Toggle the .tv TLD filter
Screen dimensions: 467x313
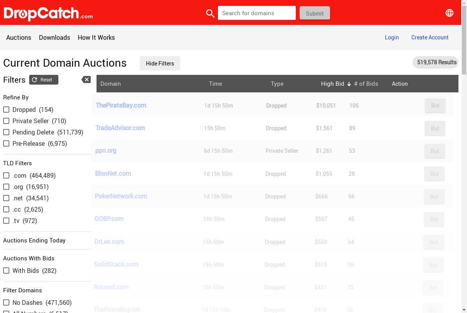tap(6, 221)
